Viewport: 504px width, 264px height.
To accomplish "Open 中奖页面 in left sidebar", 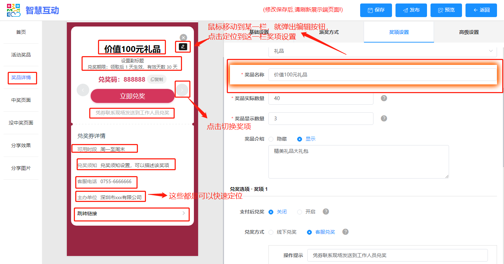I will (x=21, y=100).
